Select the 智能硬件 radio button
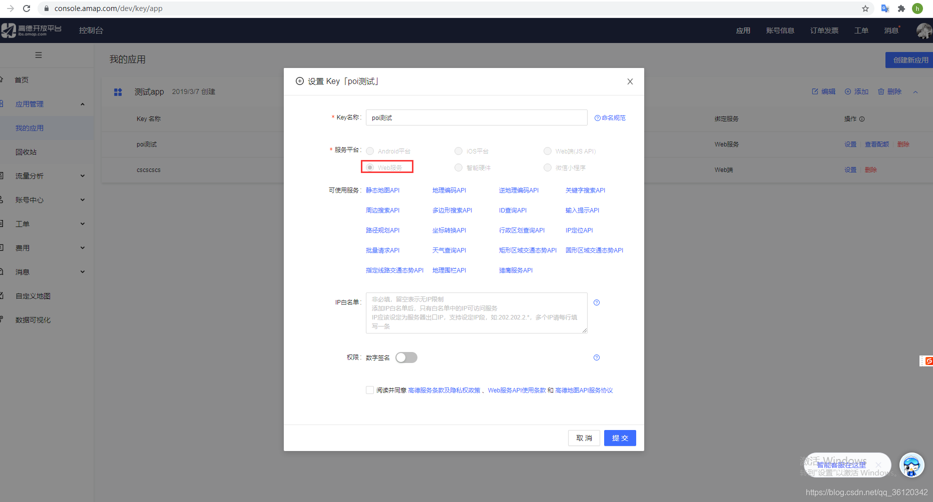933x502 pixels. point(458,167)
